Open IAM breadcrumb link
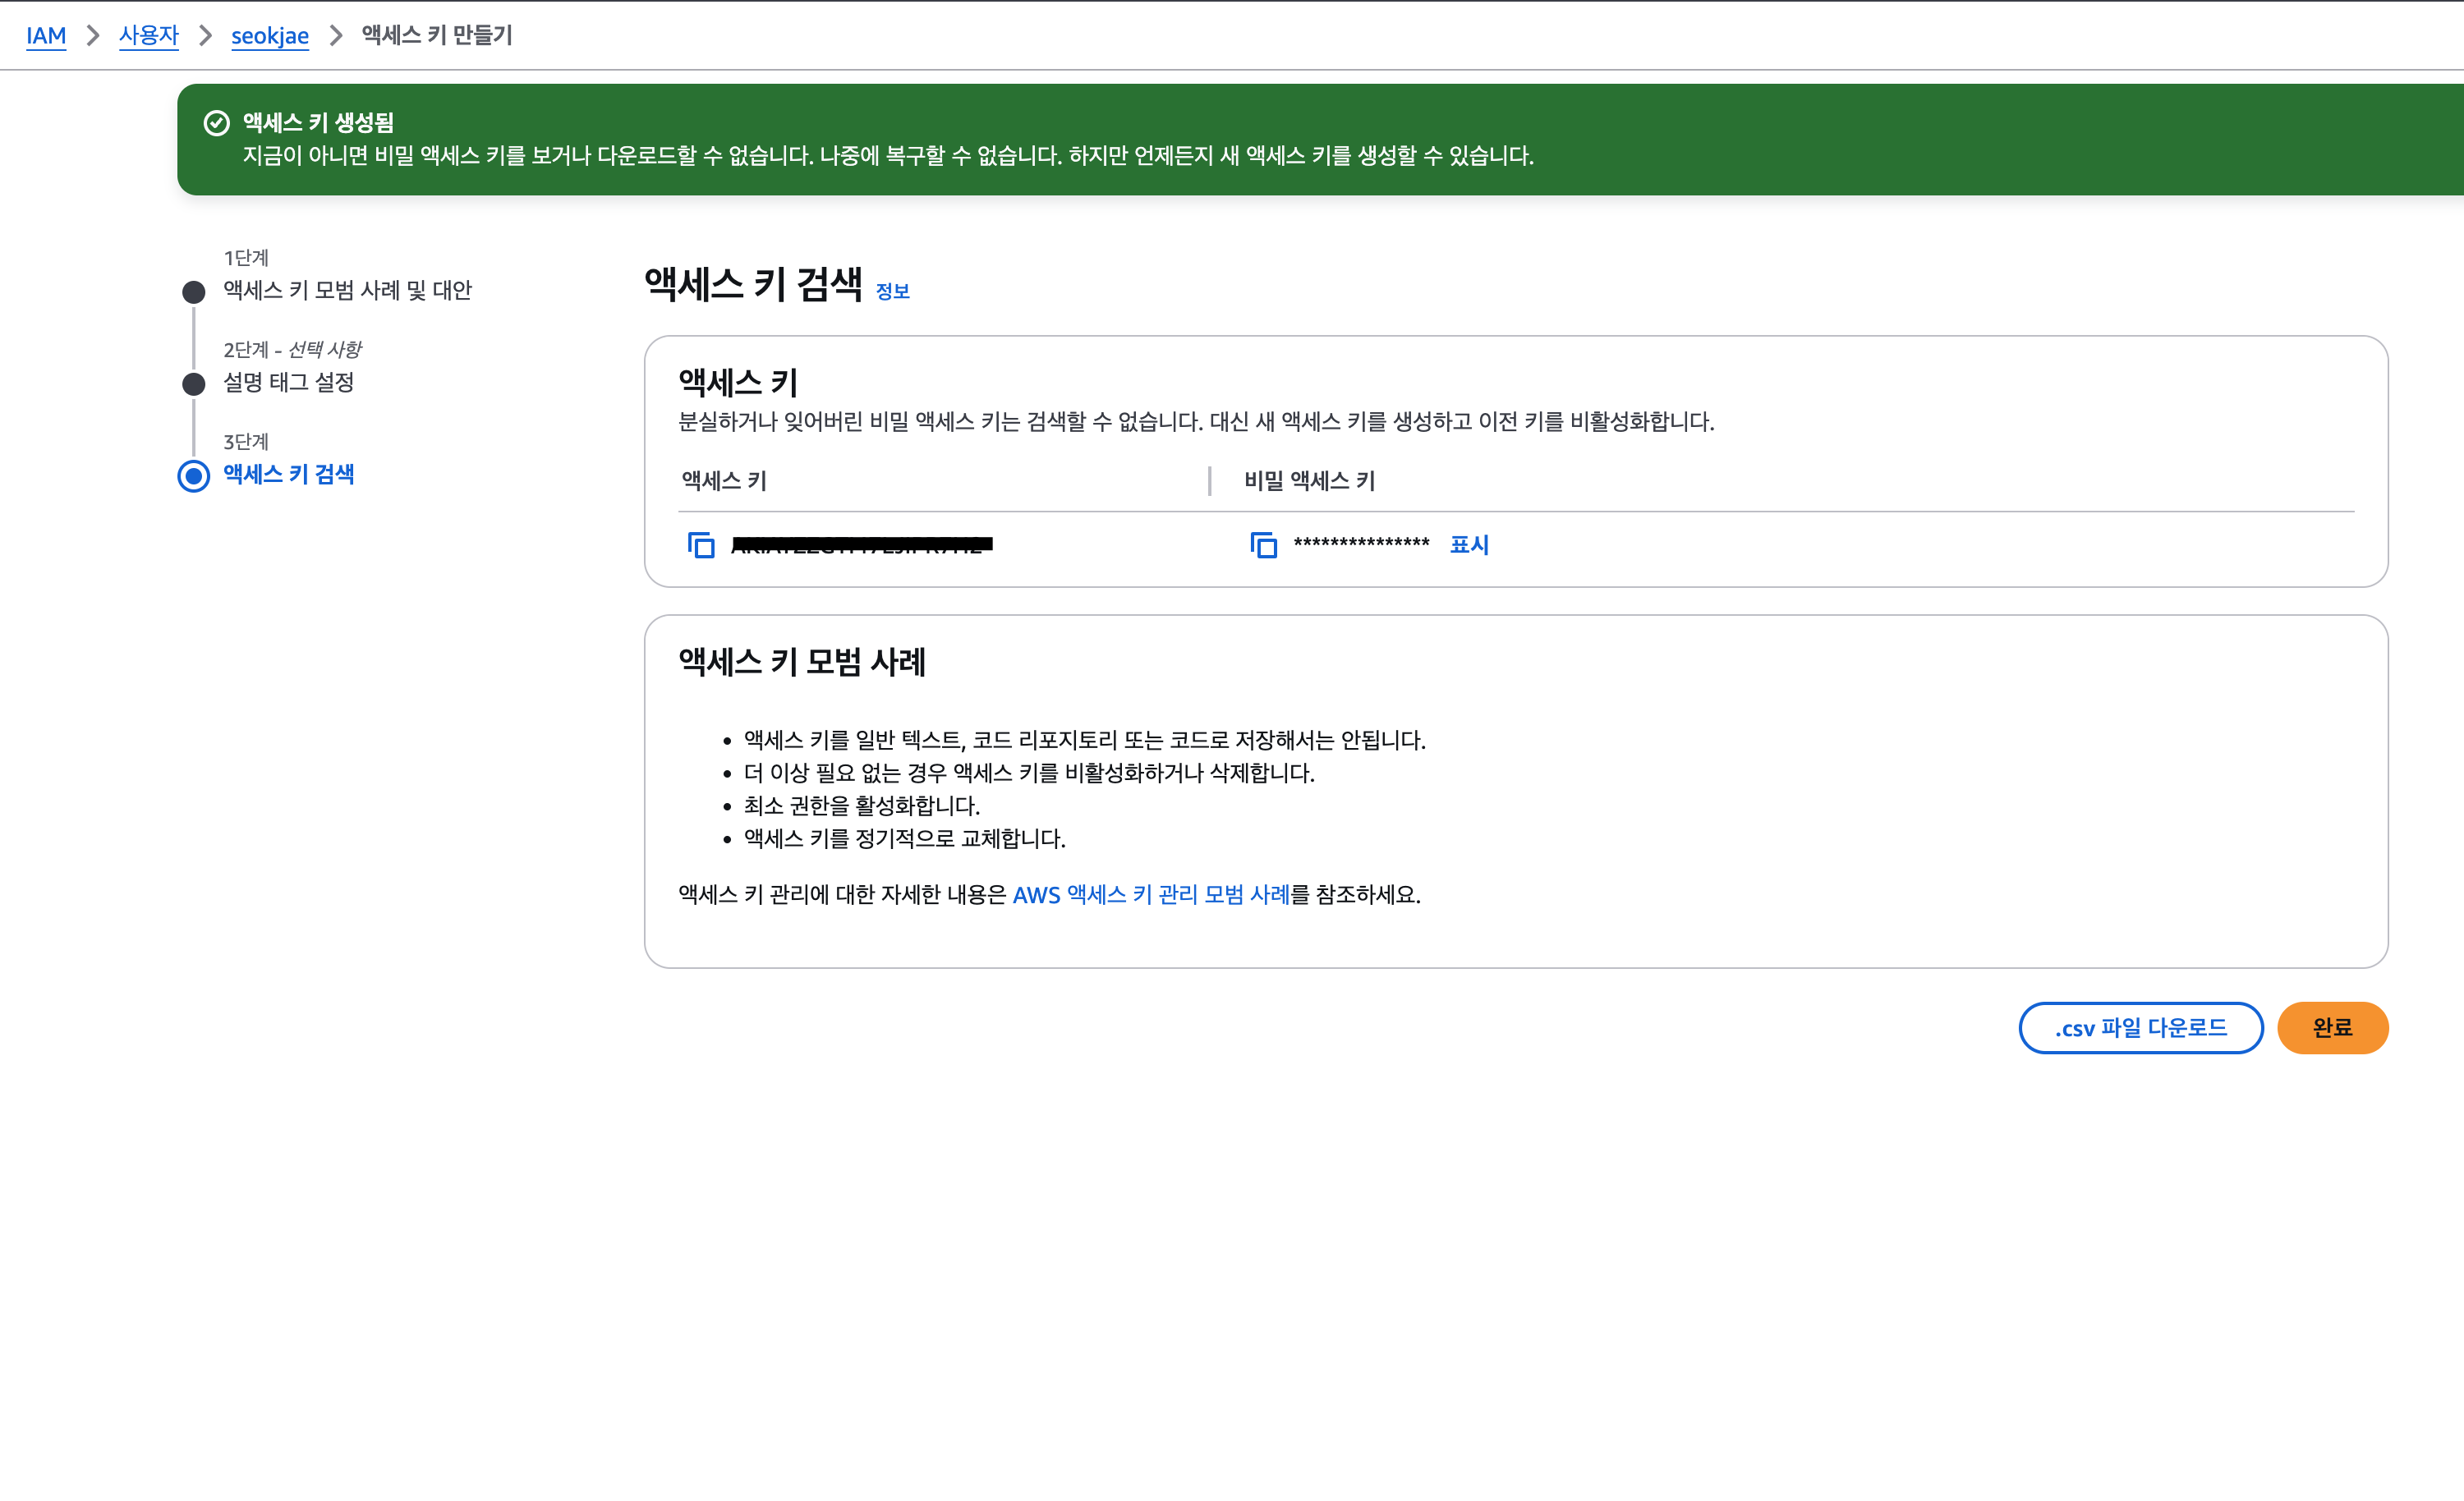This screenshot has width=2464, height=1501. click(x=46, y=36)
